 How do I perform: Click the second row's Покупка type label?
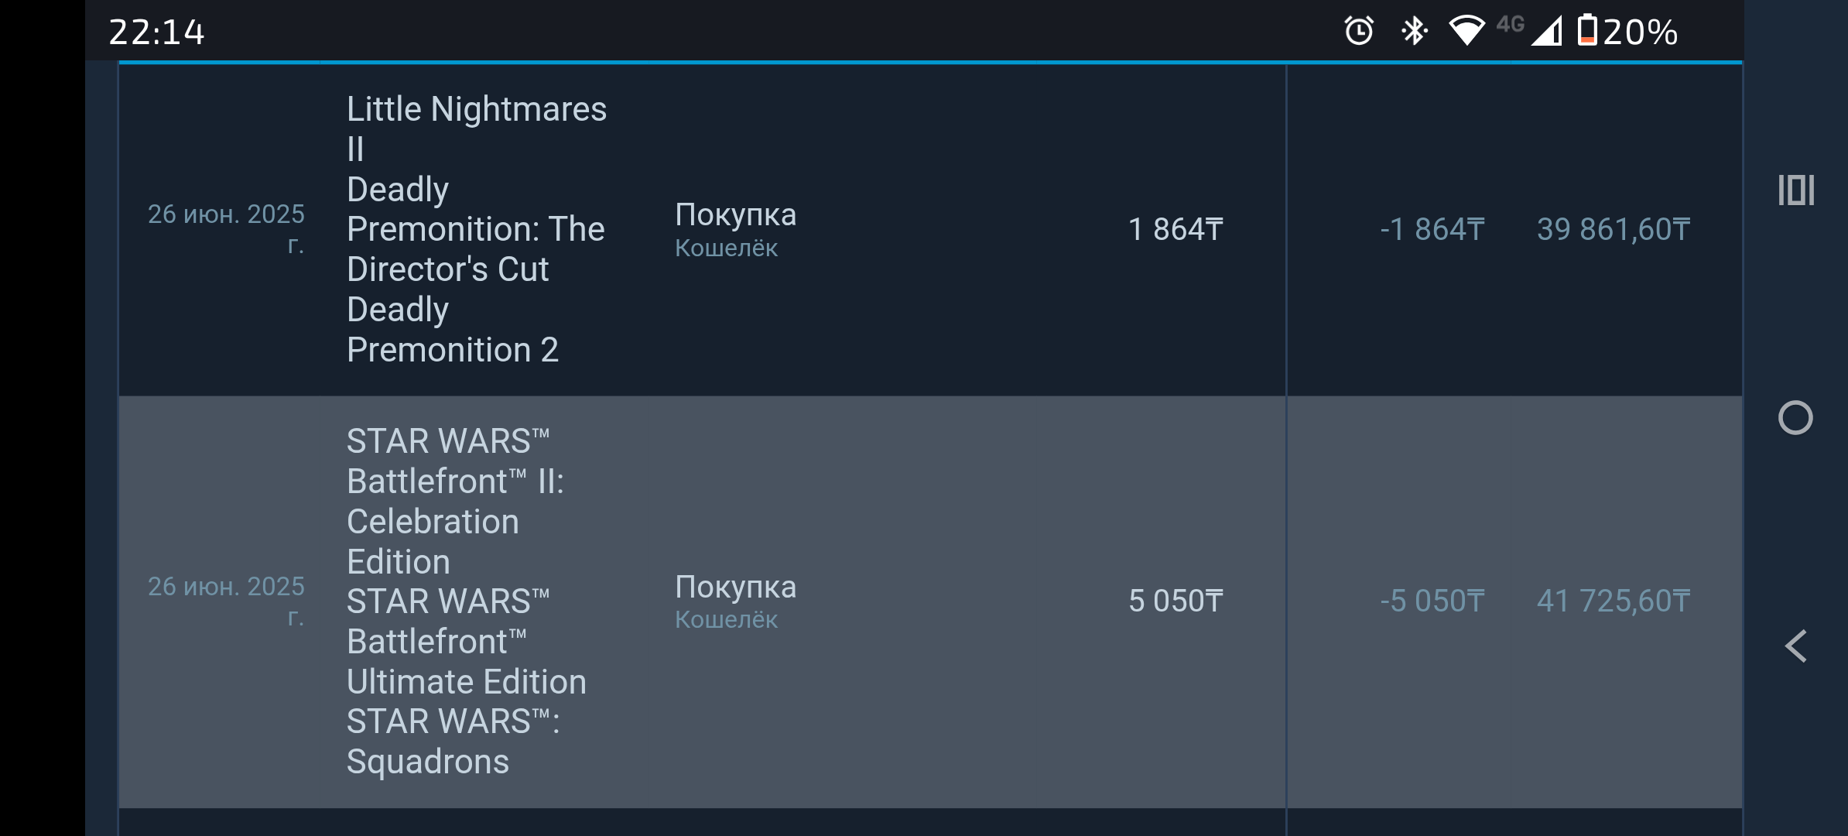735,588
